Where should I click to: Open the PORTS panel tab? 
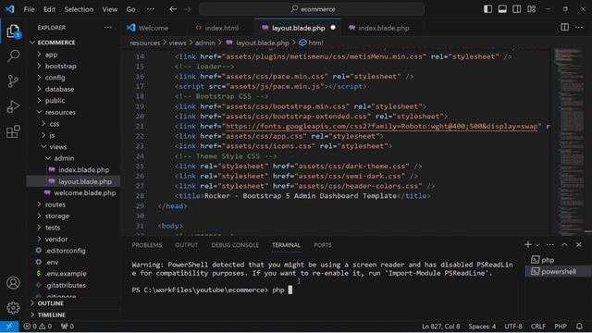(323, 245)
